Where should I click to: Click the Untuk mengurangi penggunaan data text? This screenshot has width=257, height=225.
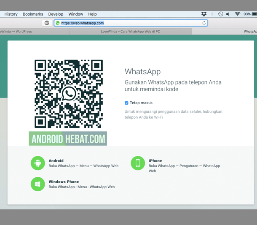(174, 114)
